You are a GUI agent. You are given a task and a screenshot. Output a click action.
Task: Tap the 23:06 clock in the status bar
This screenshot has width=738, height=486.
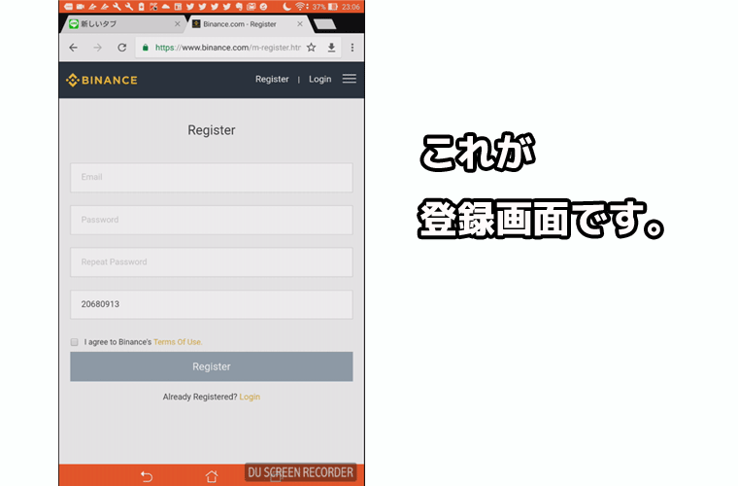click(x=351, y=7)
